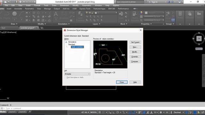Open the Layer Properties icon in Layers panel
Image resolution: width=205 pixels, height=115 pixels.
coord(80,13)
